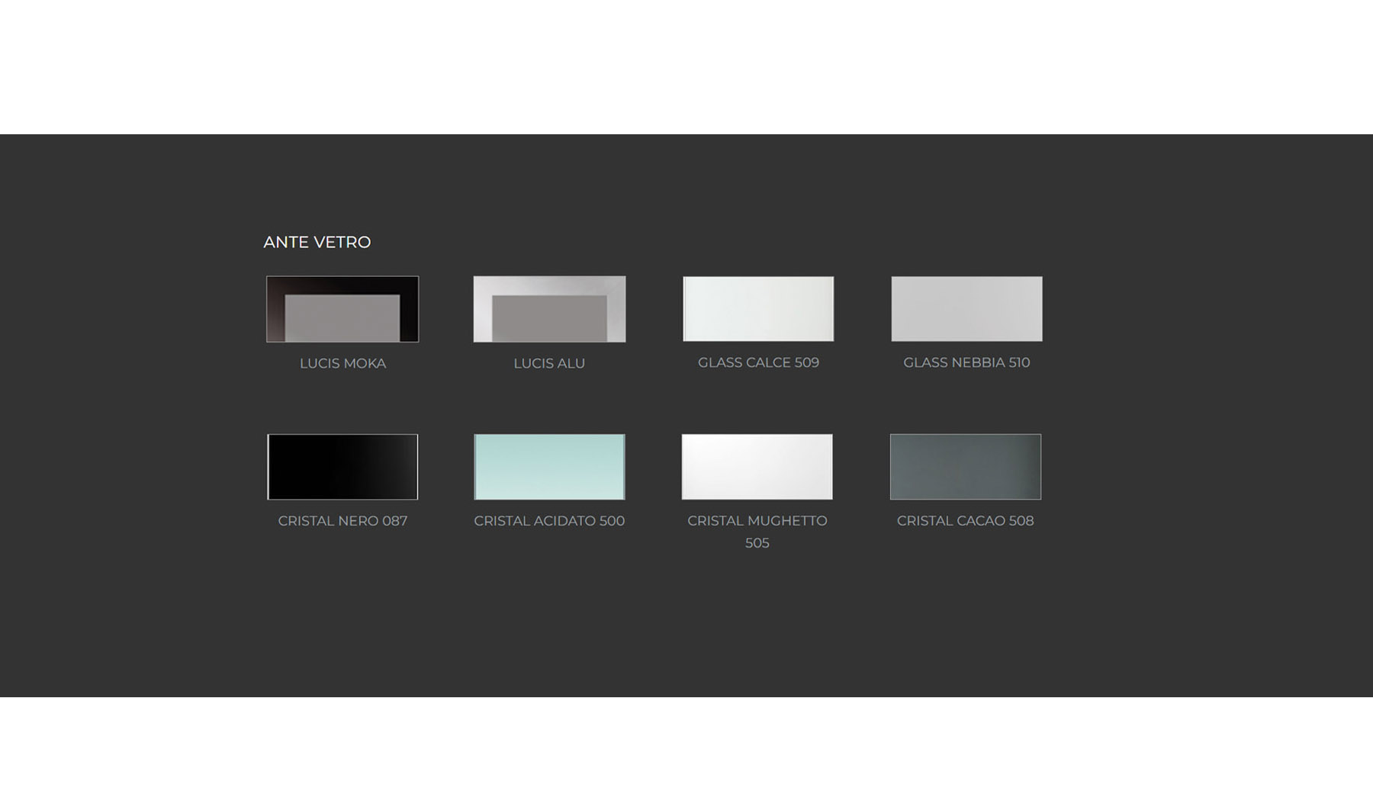This screenshot has width=1373, height=801.
Task: Click the grey inner pane of Lucis Moka
Action: tap(342, 318)
